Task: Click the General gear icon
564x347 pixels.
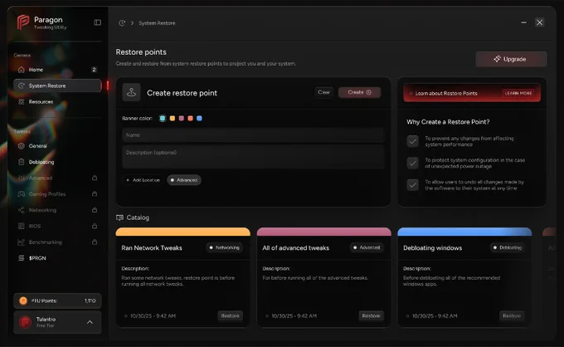Action: coord(22,146)
